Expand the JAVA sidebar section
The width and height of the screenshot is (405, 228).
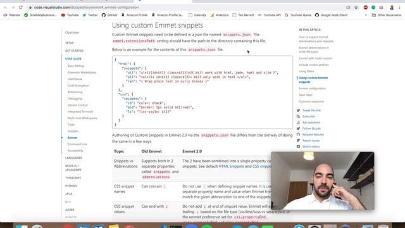pos(69,194)
